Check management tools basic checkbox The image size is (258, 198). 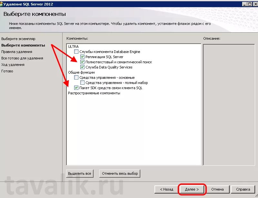pos(76,77)
